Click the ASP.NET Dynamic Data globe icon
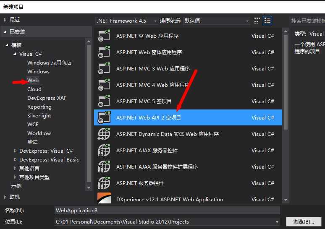 (x=104, y=134)
